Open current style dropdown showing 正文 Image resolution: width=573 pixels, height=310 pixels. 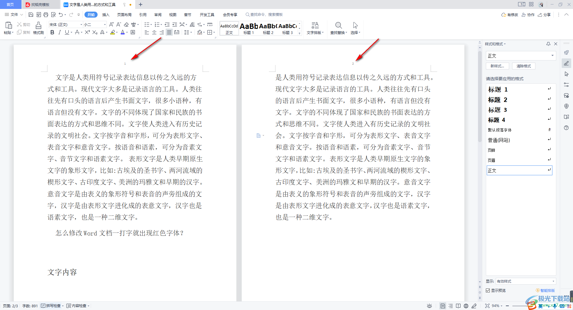click(521, 56)
